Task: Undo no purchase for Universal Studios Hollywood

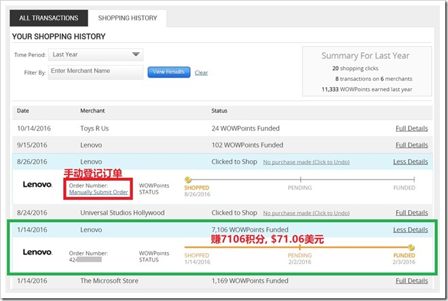Action: [x=306, y=213]
